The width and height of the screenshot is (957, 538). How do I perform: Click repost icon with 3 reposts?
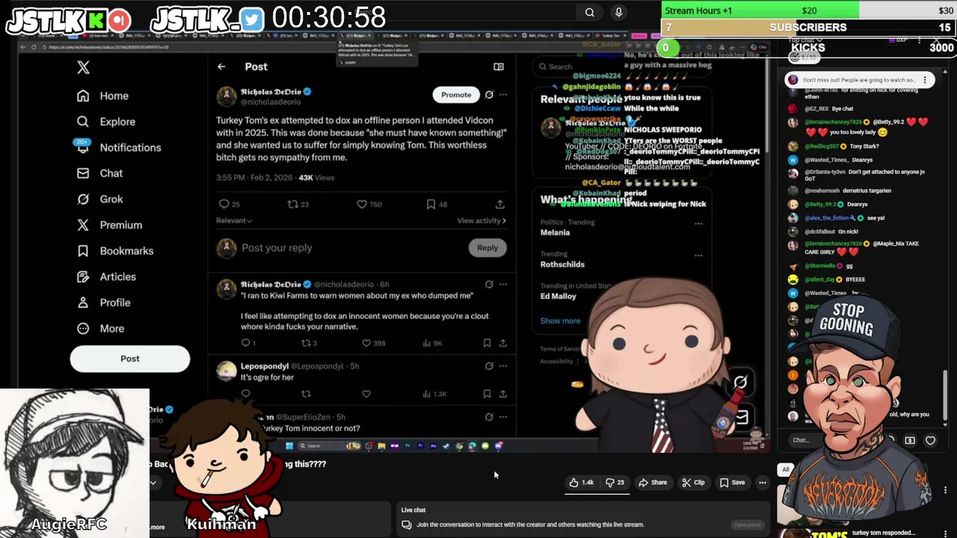point(305,343)
